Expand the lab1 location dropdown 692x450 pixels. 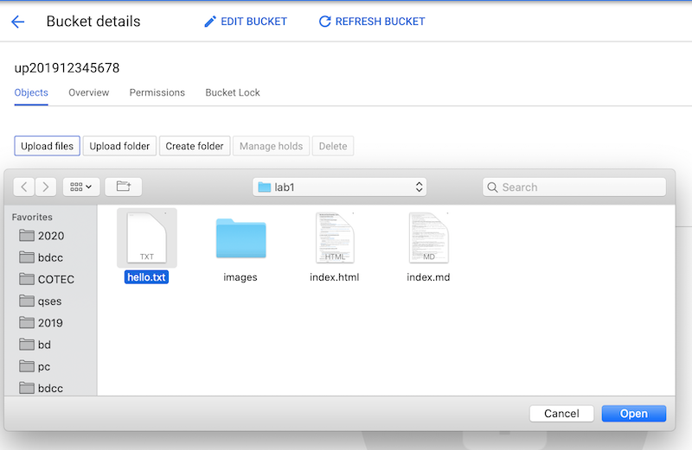(x=340, y=187)
